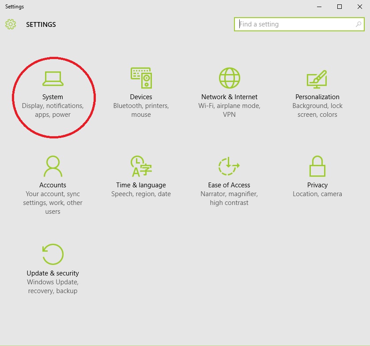Click the "Personalization" label
Viewport: 370px width, 346px height.
(x=317, y=97)
